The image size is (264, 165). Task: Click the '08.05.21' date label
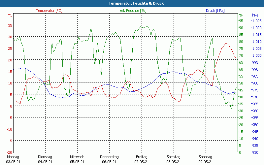(x=174, y=162)
